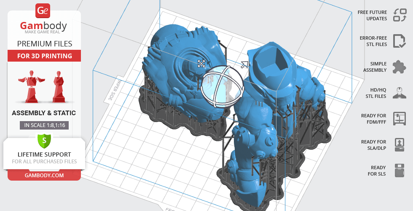This screenshot has height=211, width=413.
Task: Click the FOR 3D PRINTING red banner
Action: (44, 56)
